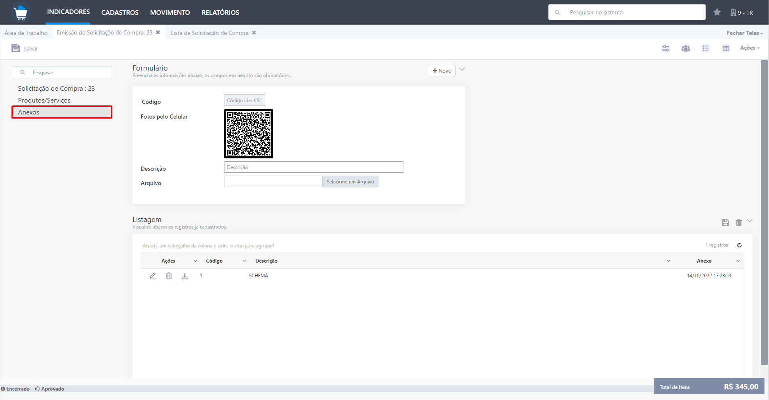Click the Salvar button label
Viewport: 769px width, 400px height.
coord(31,48)
